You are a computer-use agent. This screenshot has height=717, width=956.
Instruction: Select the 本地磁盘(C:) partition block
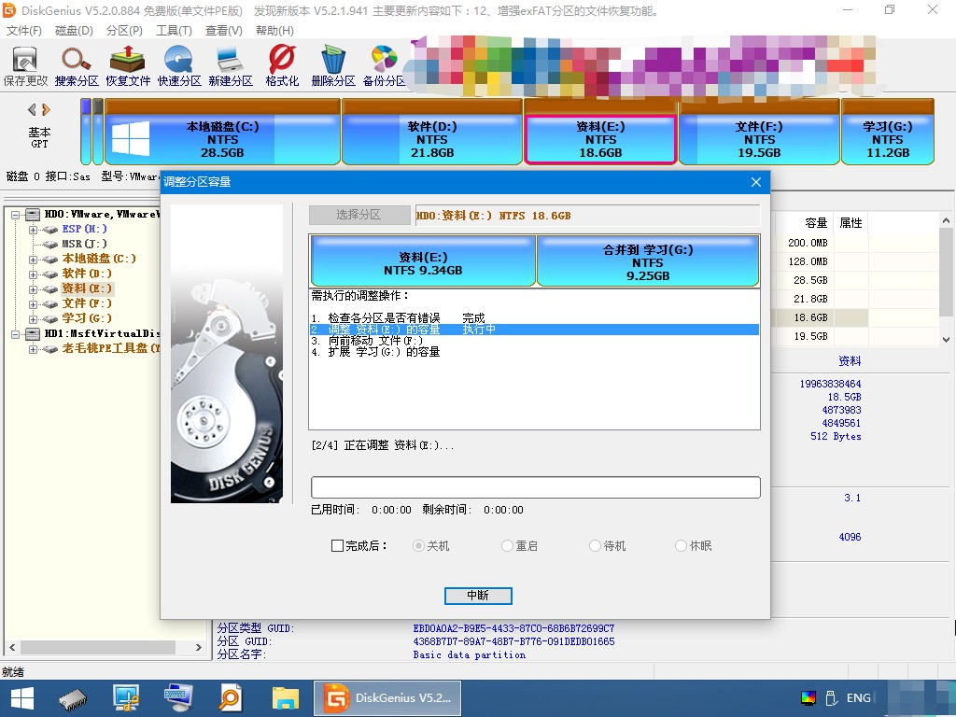pyautogui.click(x=222, y=133)
